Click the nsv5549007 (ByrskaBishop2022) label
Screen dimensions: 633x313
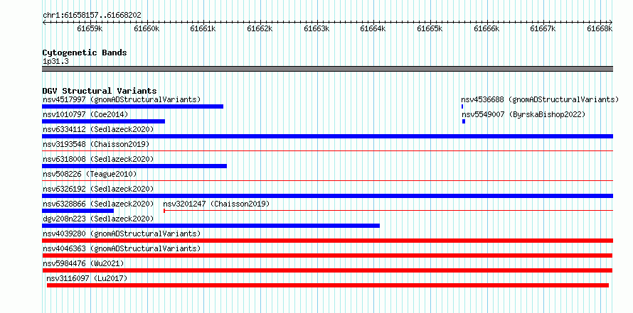[523, 114]
